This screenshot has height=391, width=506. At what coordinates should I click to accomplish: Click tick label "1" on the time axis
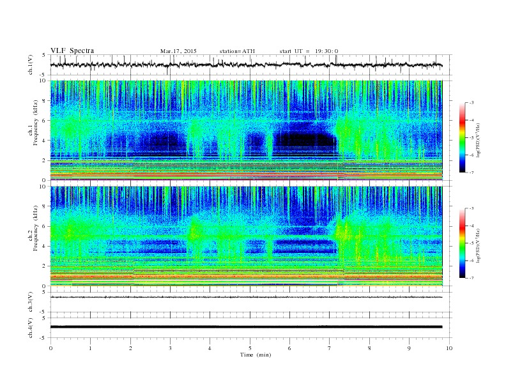(90, 348)
